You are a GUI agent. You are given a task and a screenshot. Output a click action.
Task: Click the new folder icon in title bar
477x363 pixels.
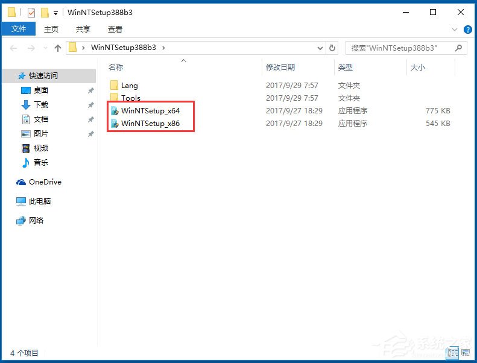coord(45,13)
